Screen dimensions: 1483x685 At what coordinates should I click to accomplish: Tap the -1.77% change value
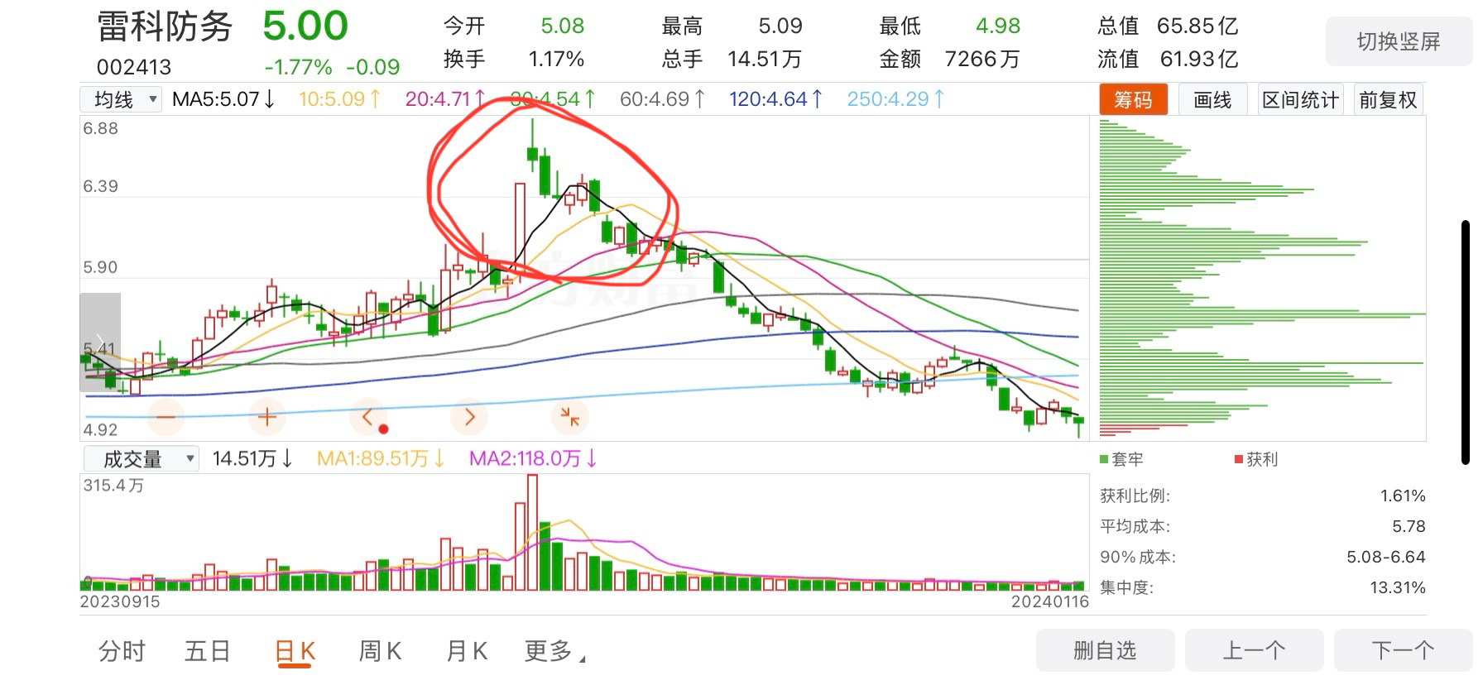[x=299, y=67]
